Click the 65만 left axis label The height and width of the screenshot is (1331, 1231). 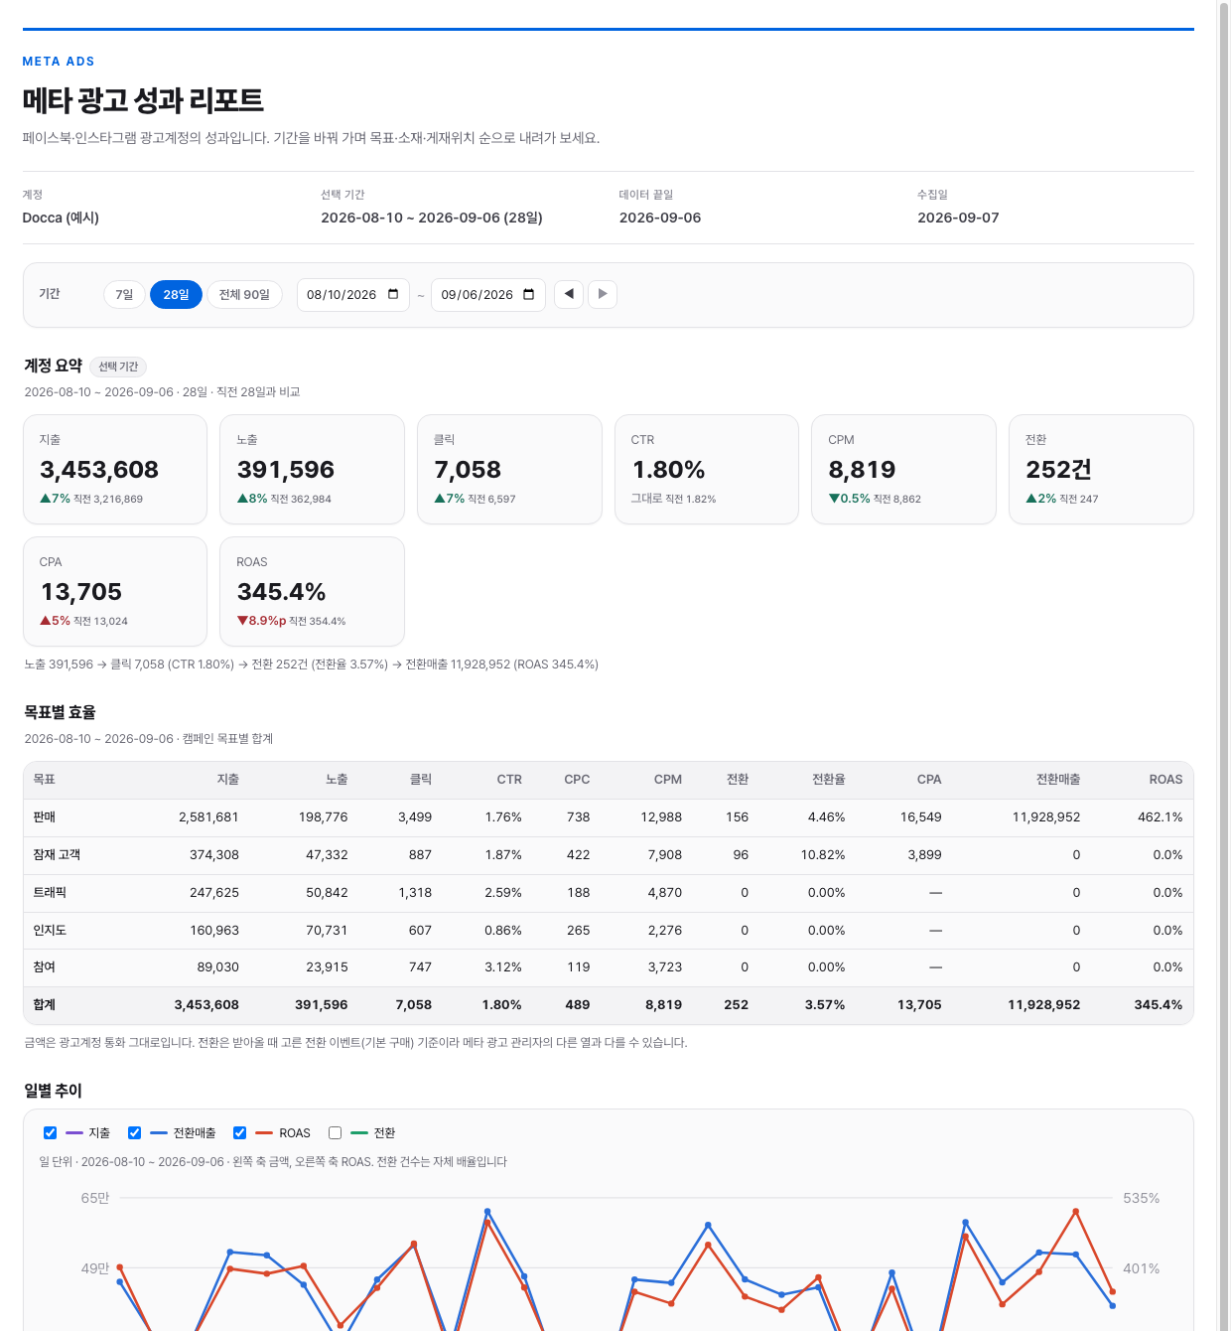(95, 1199)
